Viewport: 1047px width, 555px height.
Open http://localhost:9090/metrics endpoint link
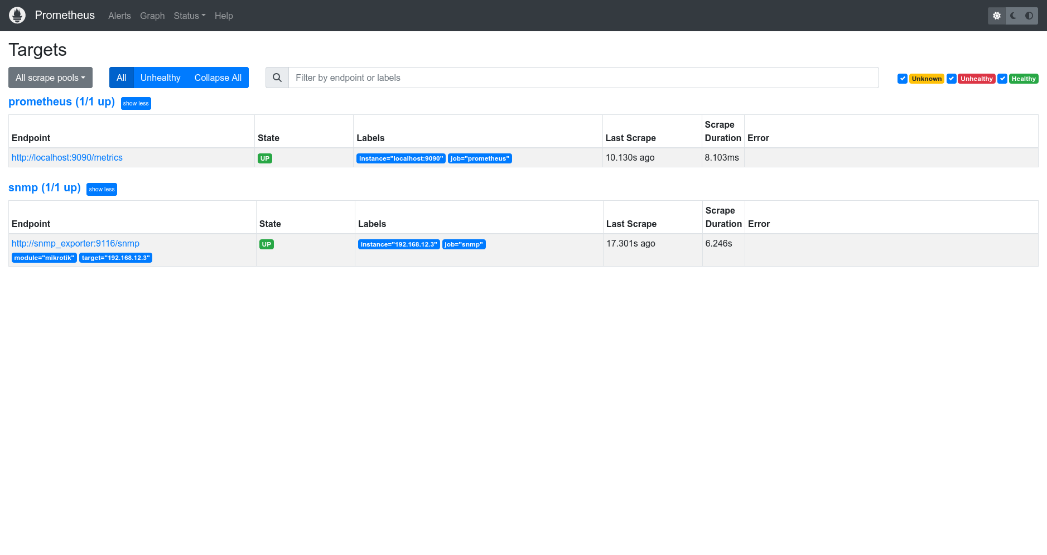coord(67,157)
